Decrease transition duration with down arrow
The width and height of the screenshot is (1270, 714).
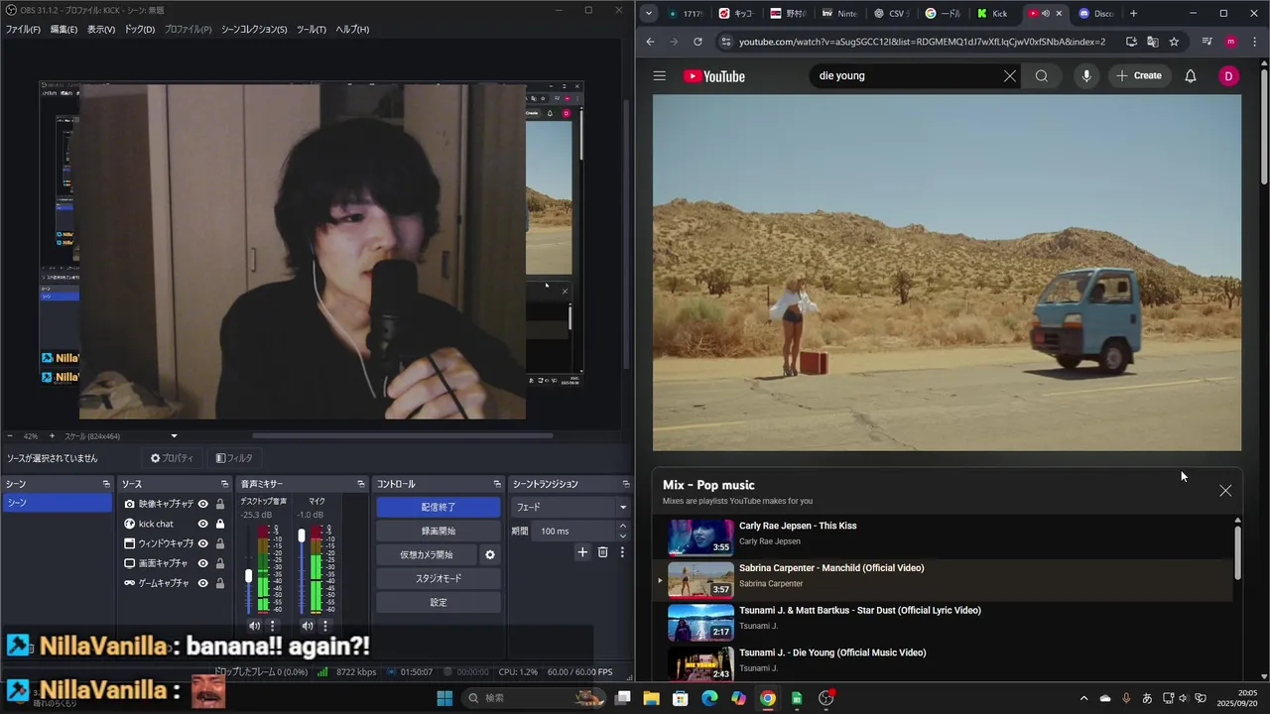click(622, 535)
